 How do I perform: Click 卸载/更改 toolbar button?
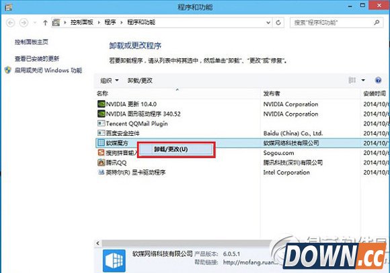tap(140, 80)
